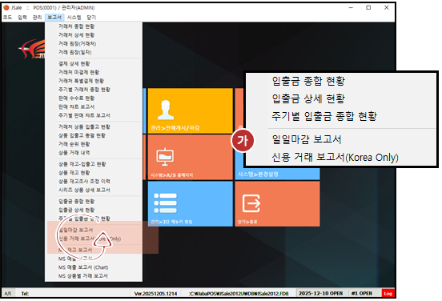Open 상품 재고조사 조정 이력
442x301 pixels.
pyautogui.click(x=84, y=181)
